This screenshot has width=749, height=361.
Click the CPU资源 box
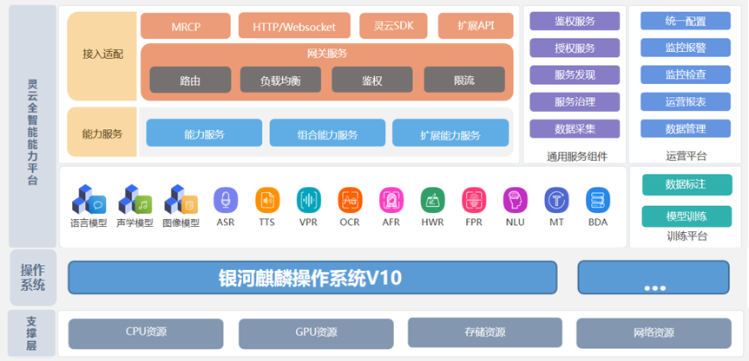click(x=146, y=333)
